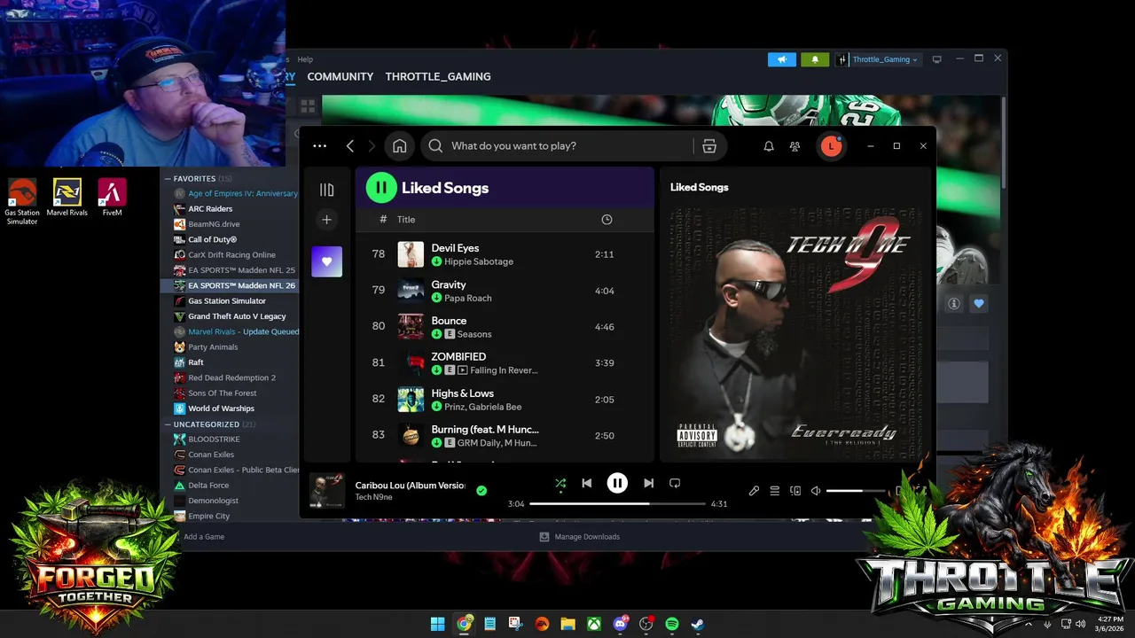The height and width of the screenshot is (638, 1135).
Task: Click the Highs & Lows album thumbnail
Action: [411, 400]
